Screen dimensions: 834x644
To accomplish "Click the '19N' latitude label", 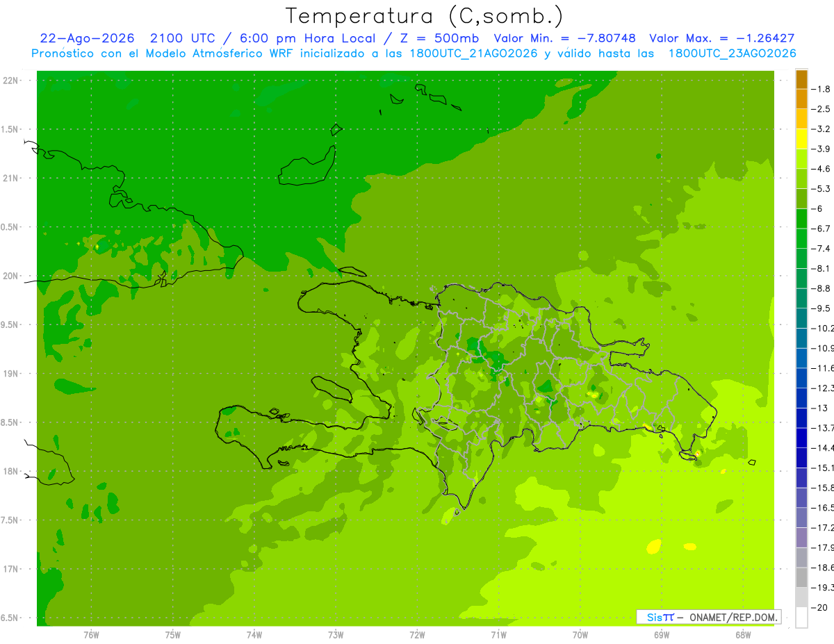I will click(10, 374).
